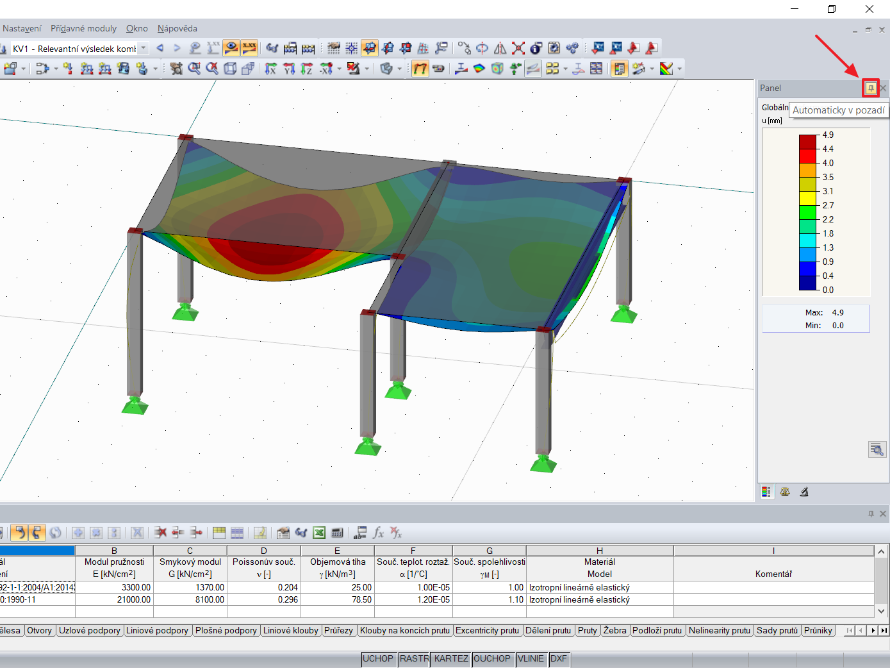The height and width of the screenshot is (668, 890).
Task: Pin the table panel auto-hide icon
Action: pyautogui.click(x=871, y=514)
